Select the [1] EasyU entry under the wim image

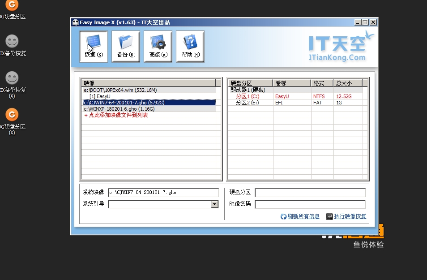pos(99,95)
